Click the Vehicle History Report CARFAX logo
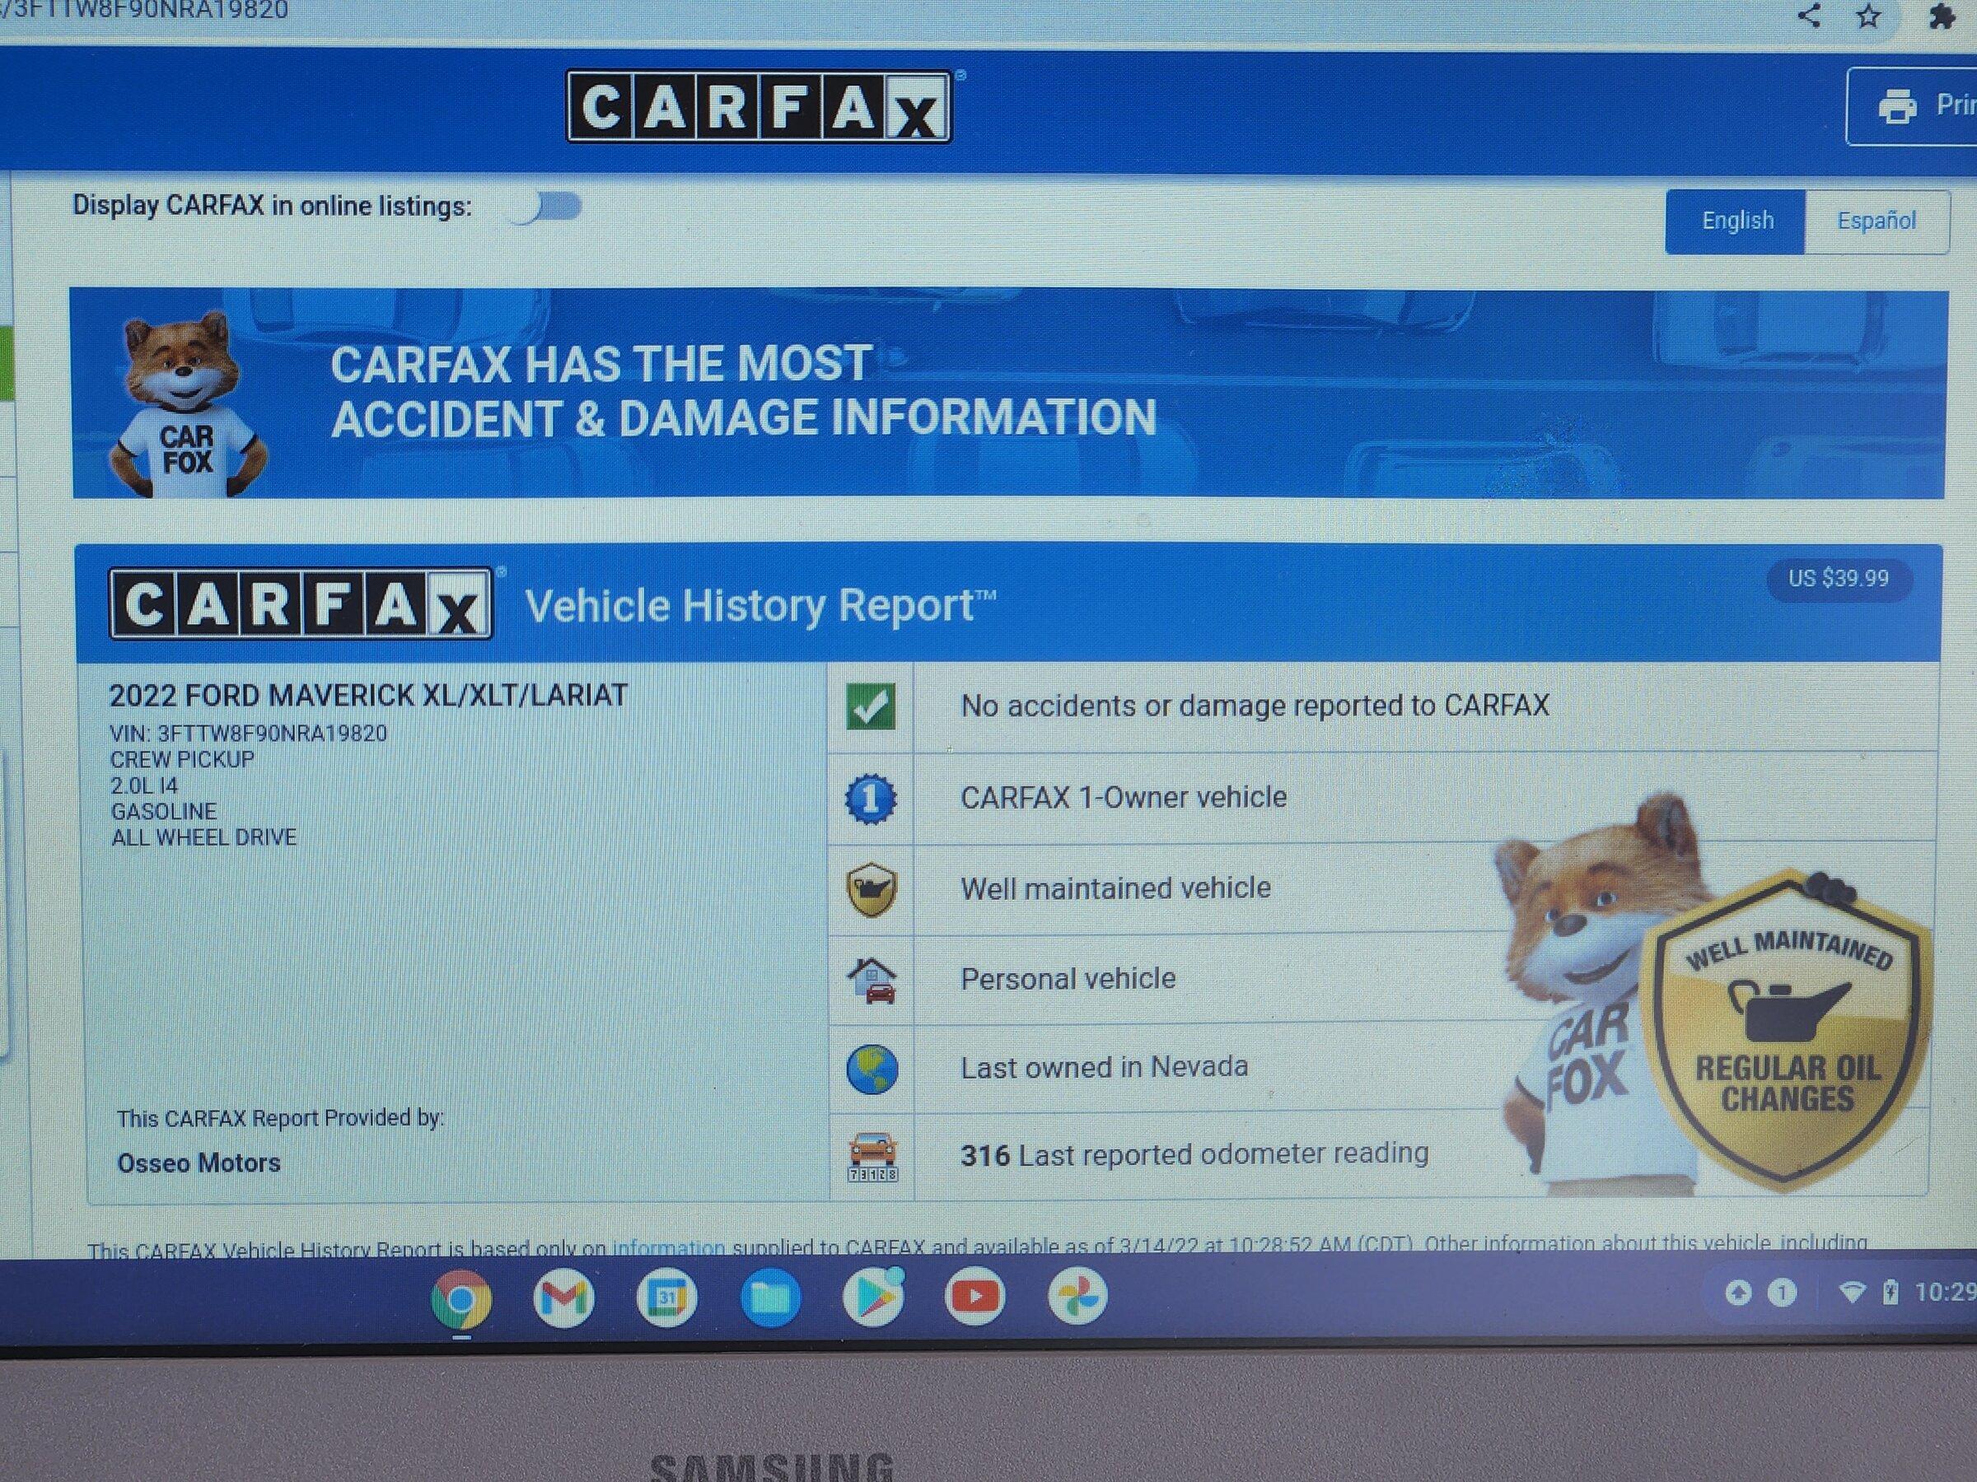1977x1482 pixels. (301, 604)
